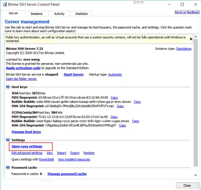Click the scrollbar down arrow

tap(196, 175)
